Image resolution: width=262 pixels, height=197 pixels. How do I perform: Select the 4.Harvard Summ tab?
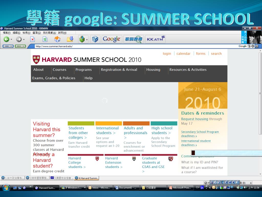pos(87,178)
